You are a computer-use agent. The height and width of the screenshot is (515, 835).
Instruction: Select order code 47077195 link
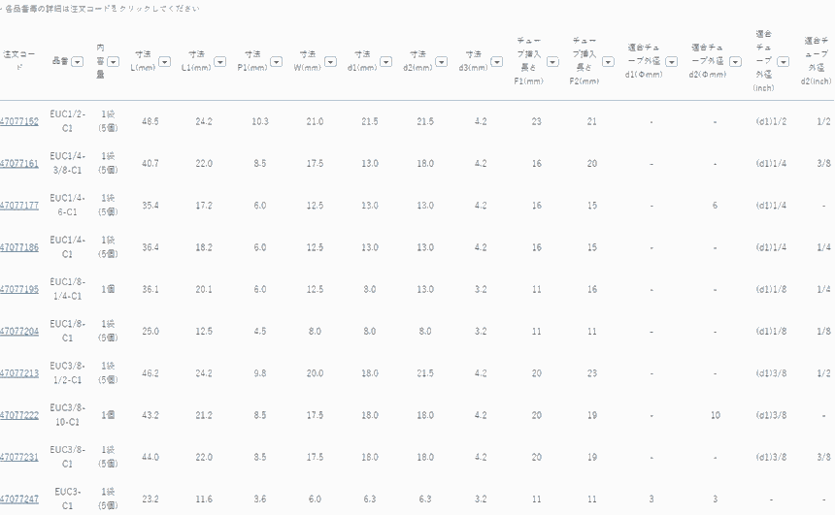(x=19, y=289)
